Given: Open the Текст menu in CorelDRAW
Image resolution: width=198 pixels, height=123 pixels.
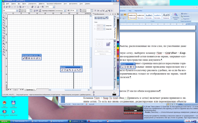Looking at the screenshot, I should [65, 4].
